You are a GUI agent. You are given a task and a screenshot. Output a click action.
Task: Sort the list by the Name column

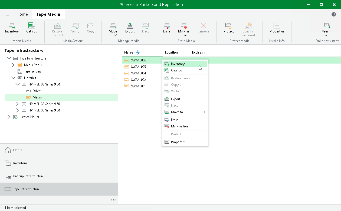point(129,52)
